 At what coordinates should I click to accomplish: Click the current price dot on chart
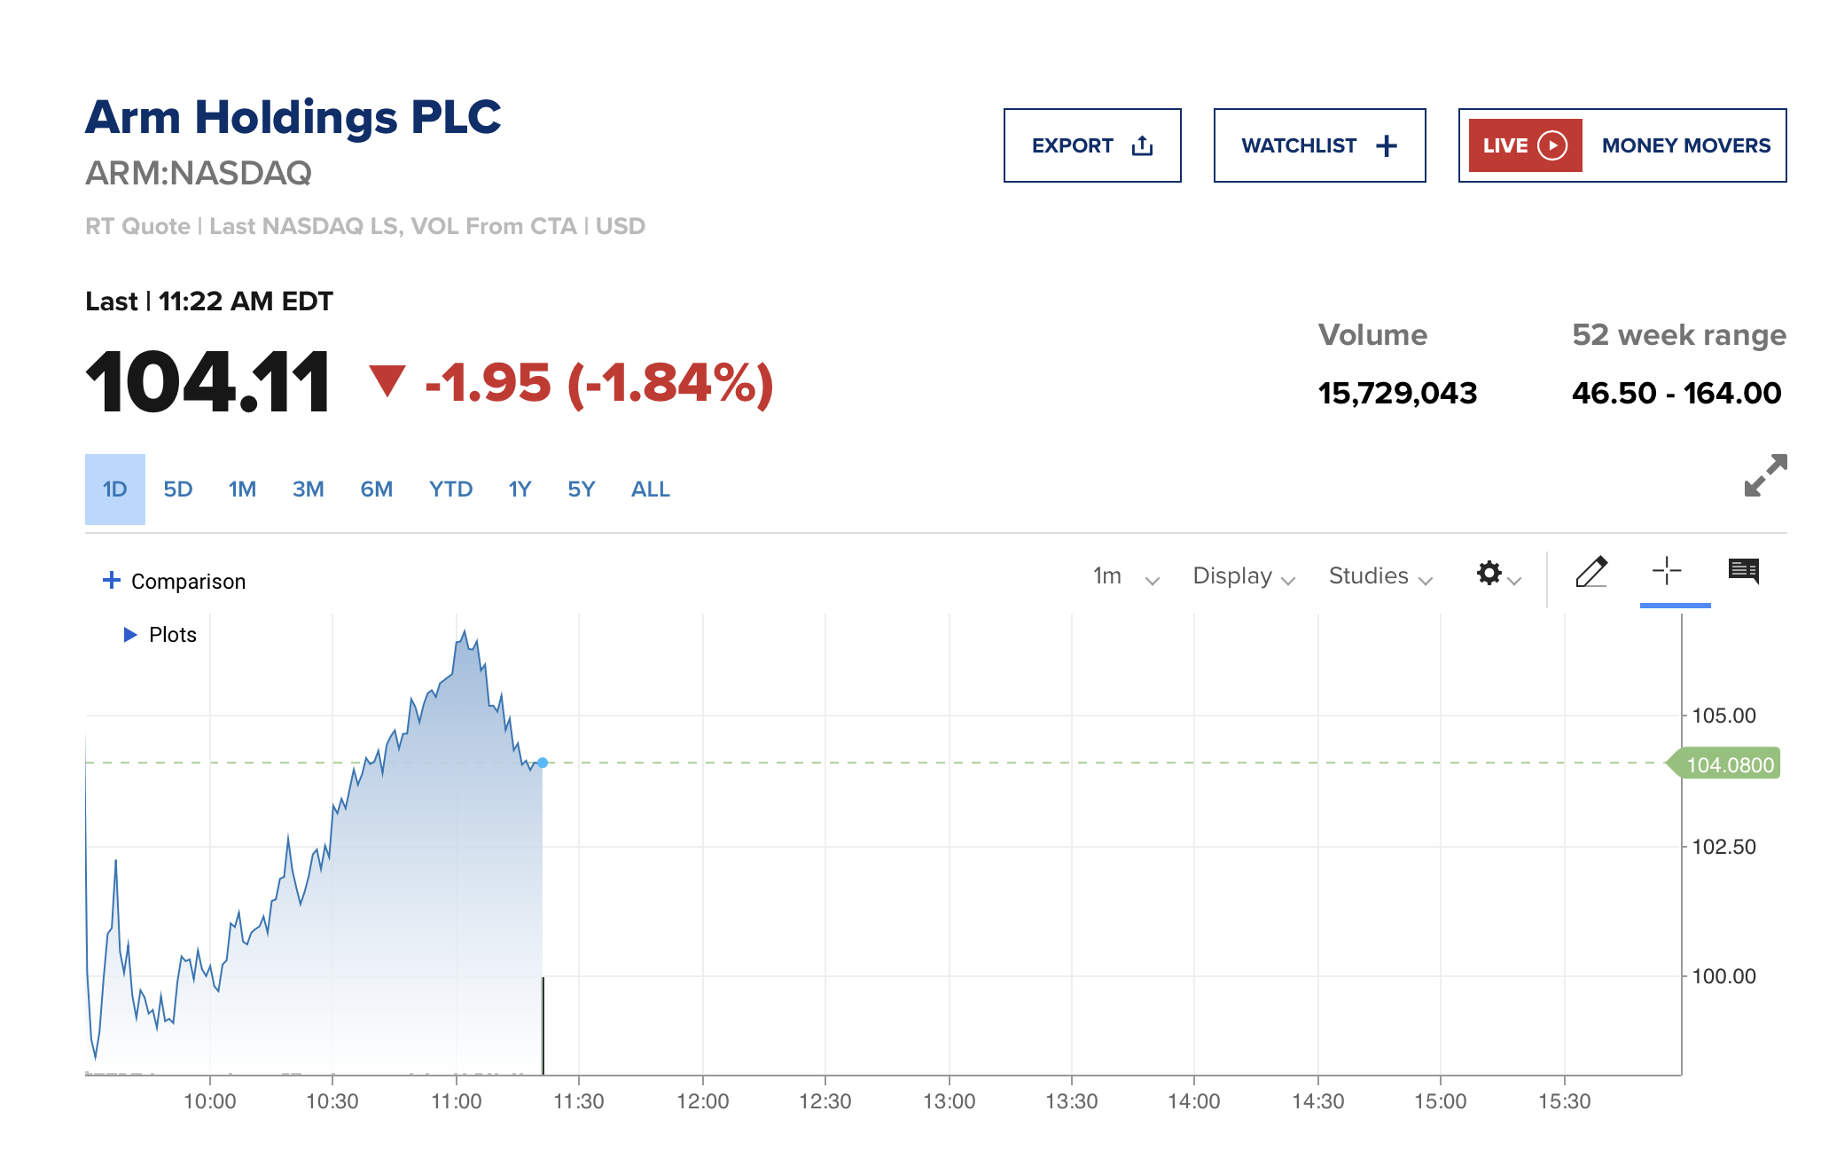tap(543, 763)
